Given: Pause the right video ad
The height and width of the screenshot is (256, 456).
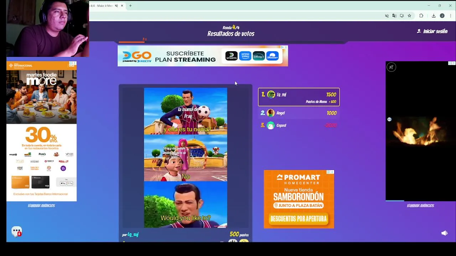Looking at the screenshot, I should point(389,119).
